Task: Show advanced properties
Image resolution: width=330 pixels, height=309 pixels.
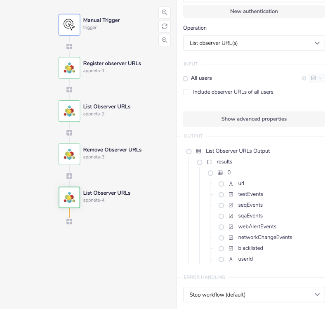Action: tap(254, 119)
